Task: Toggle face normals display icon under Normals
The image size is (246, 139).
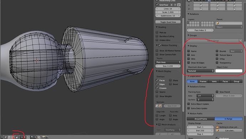Action: click(160, 106)
